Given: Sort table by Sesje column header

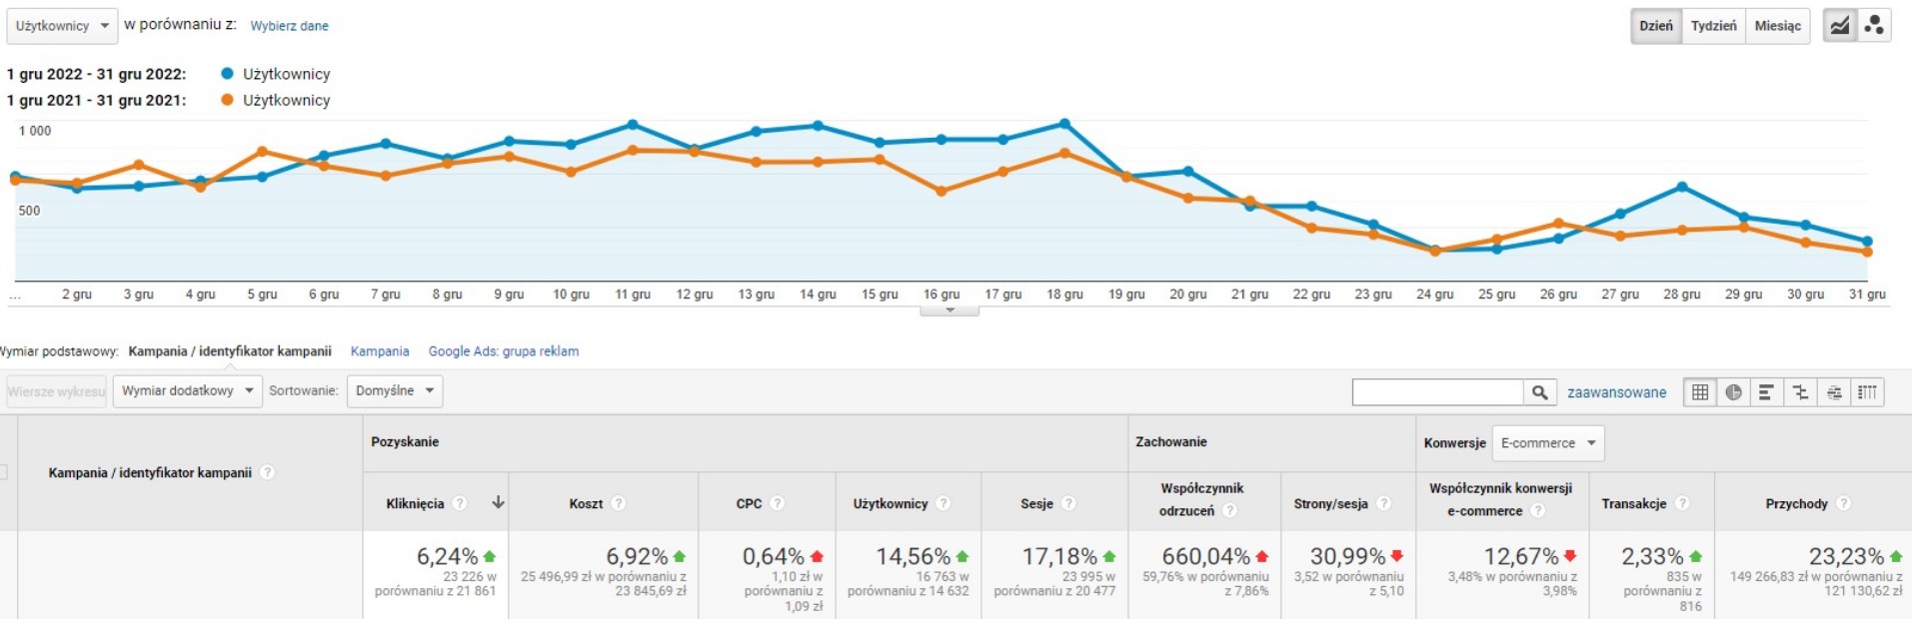Looking at the screenshot, I should pyautogui.click(x=1036, y=503).
